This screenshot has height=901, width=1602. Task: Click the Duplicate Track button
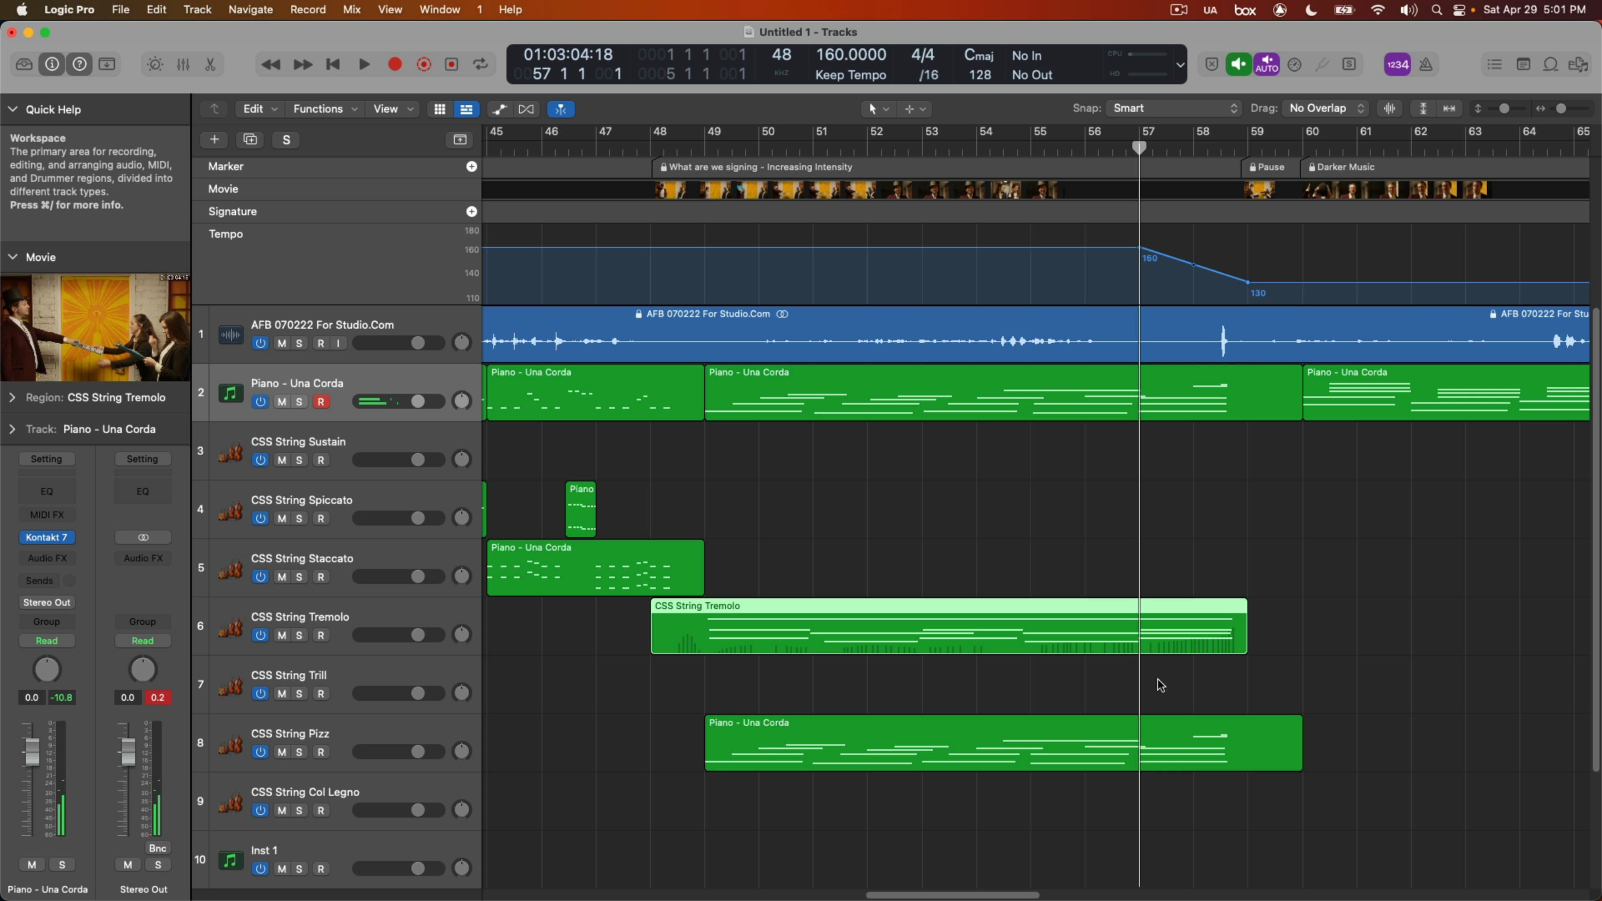tap(250, 139)
